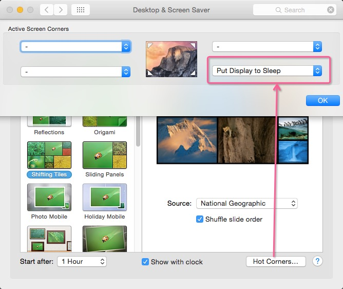Screen dimensions: 343x289
Task: Select the tilted ladybug print screen saver
Action: 105,239
